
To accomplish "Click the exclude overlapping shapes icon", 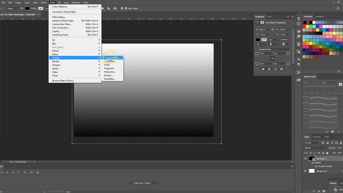I will coord(282,69).
